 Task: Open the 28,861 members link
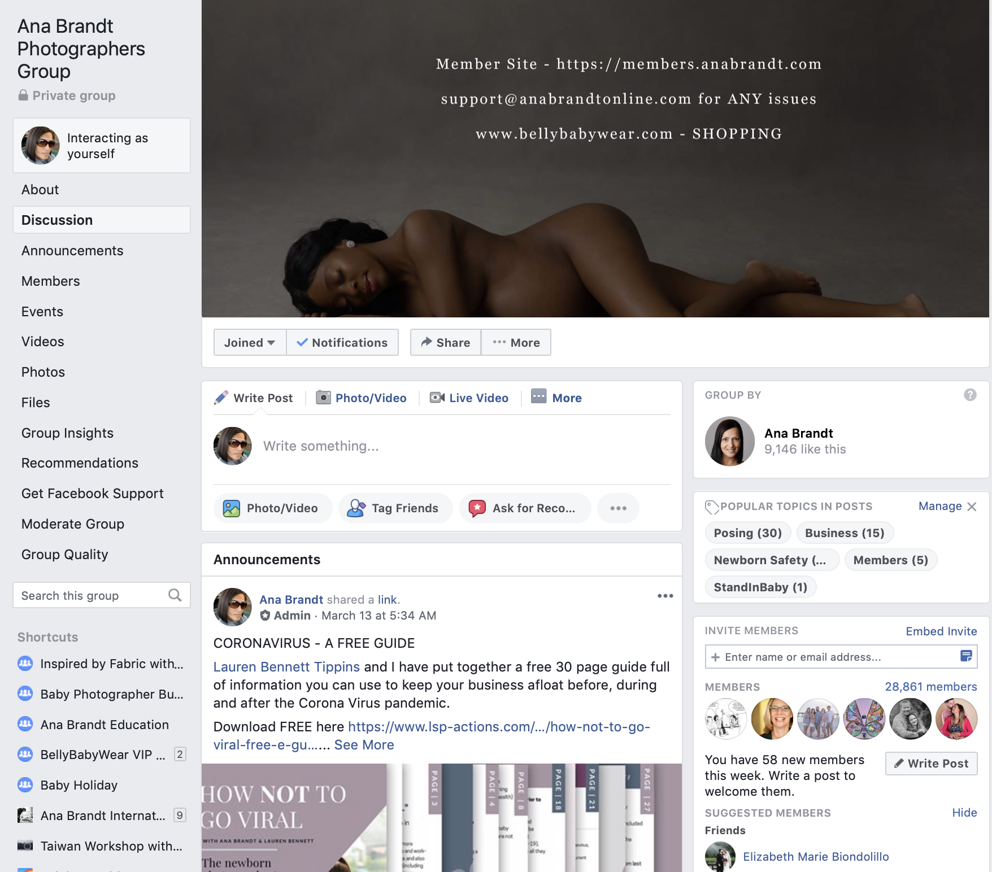click(931, 687)
